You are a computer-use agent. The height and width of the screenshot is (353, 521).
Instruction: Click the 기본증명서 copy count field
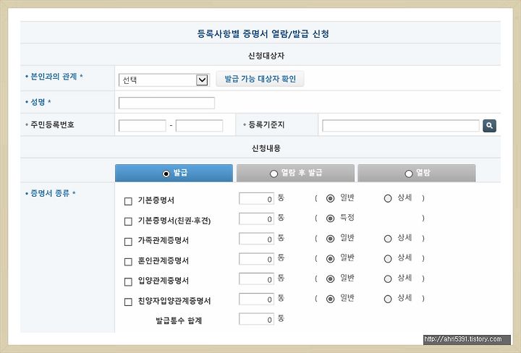pyautogui.click(x=256, y=199)
